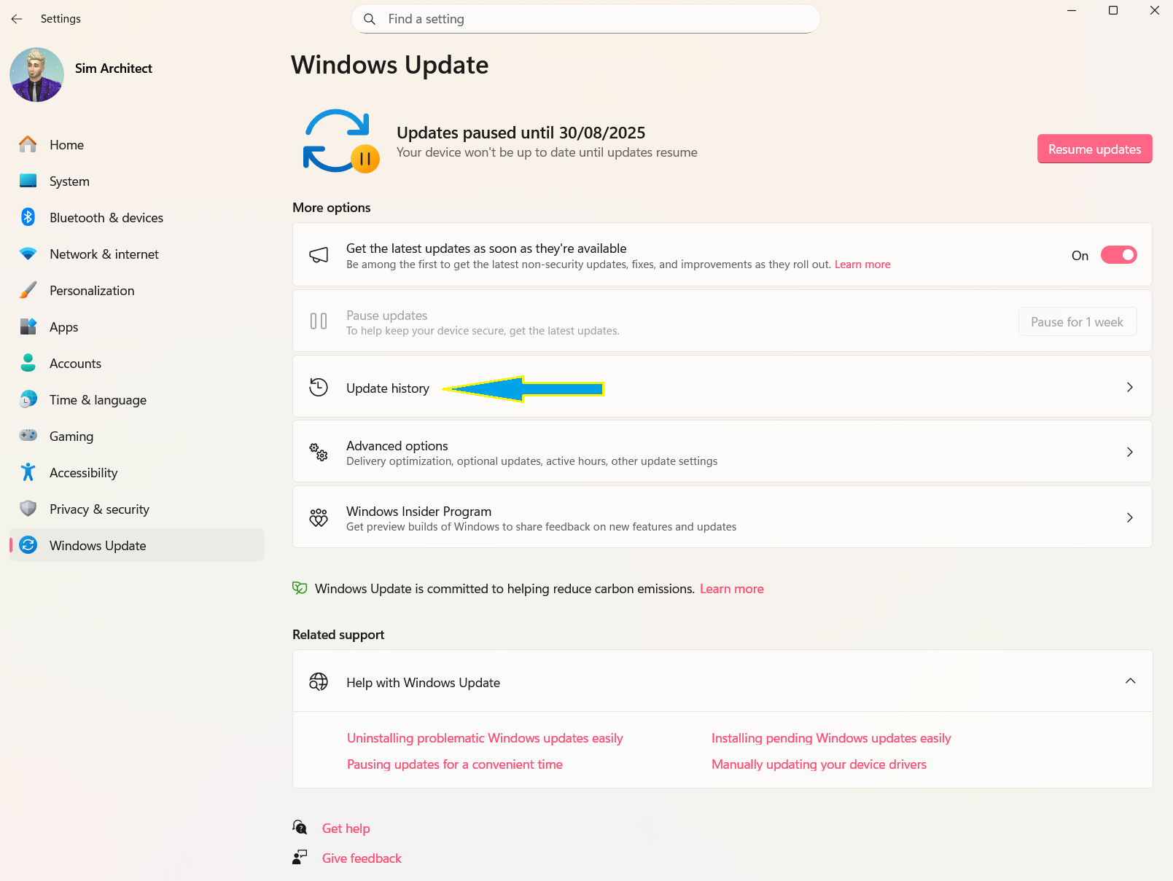The height and width of the screenshot is (881, 1173).
Task: Select the Gaming controller icon
Action: pos(28,436)
